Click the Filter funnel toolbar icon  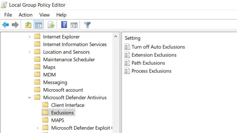point(87,25)
